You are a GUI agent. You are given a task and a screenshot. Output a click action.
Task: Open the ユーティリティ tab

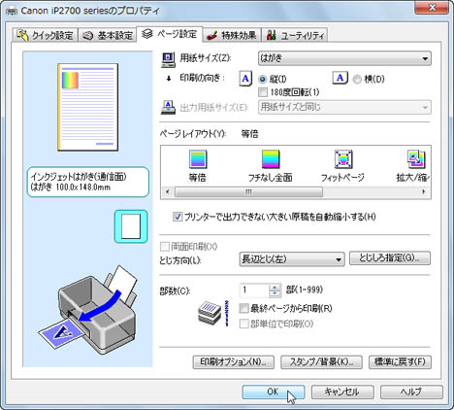click(295, 35)
